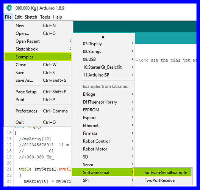Screen dimensions: 200x190
Task: Open the Tools menu
Action: [x=45, y=17]
